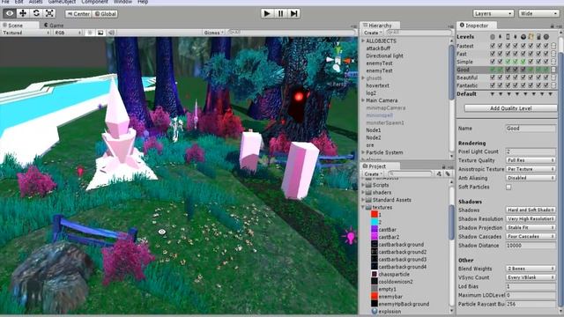Select the Hand view tool
564x317 pixels.
(x=10, y=14)
